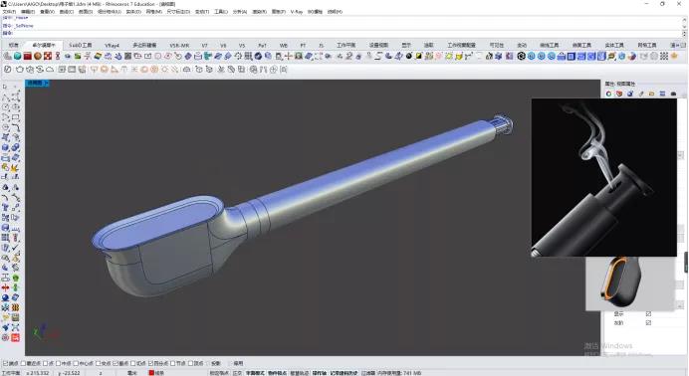Viewport: 689px width, 376px height.
Task: Click the camera icon in properties panel header
Action: 673,94
